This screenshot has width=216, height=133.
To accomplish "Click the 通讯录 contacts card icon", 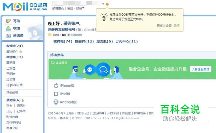I will 8,36.
